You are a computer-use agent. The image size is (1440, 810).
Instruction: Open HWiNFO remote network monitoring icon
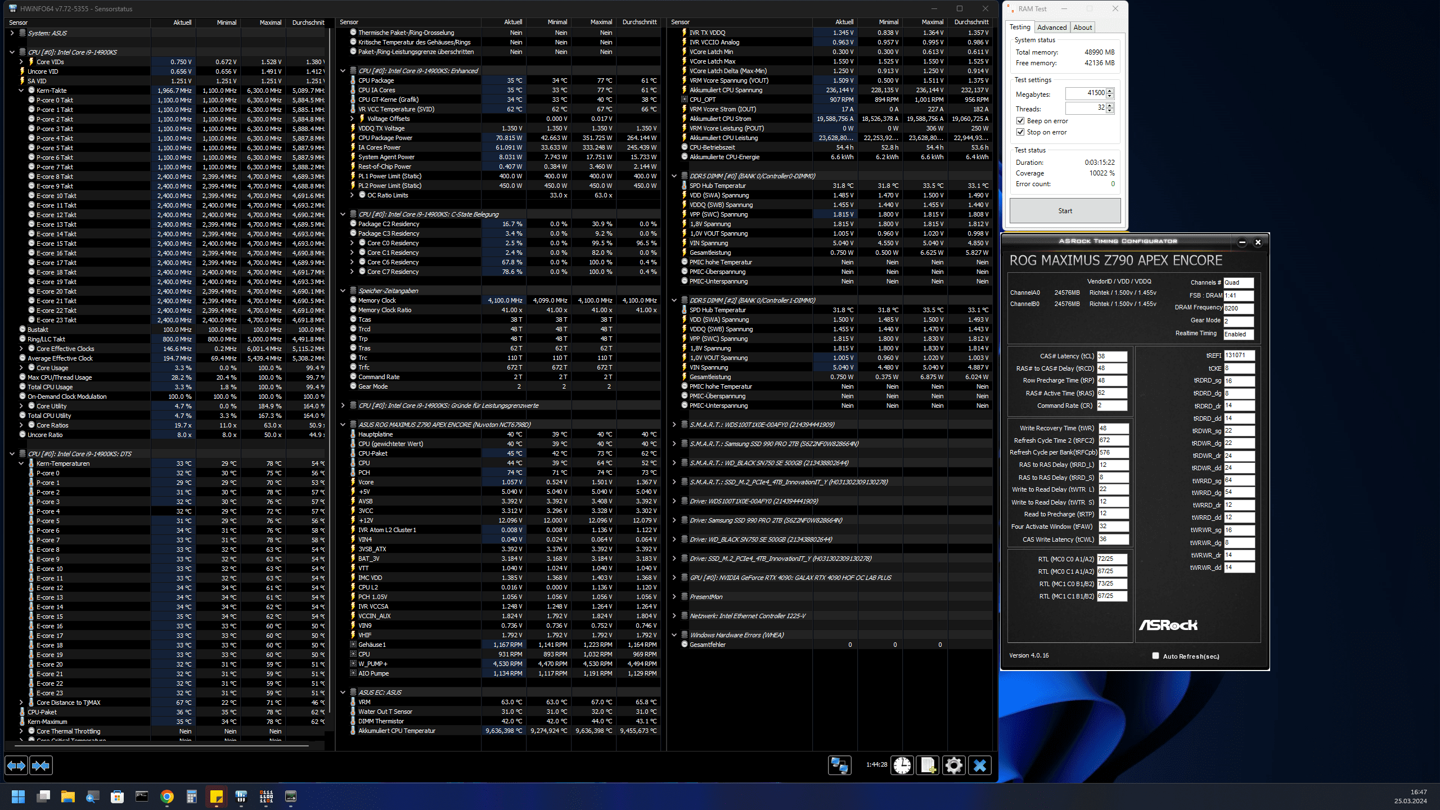click(840, 766)
